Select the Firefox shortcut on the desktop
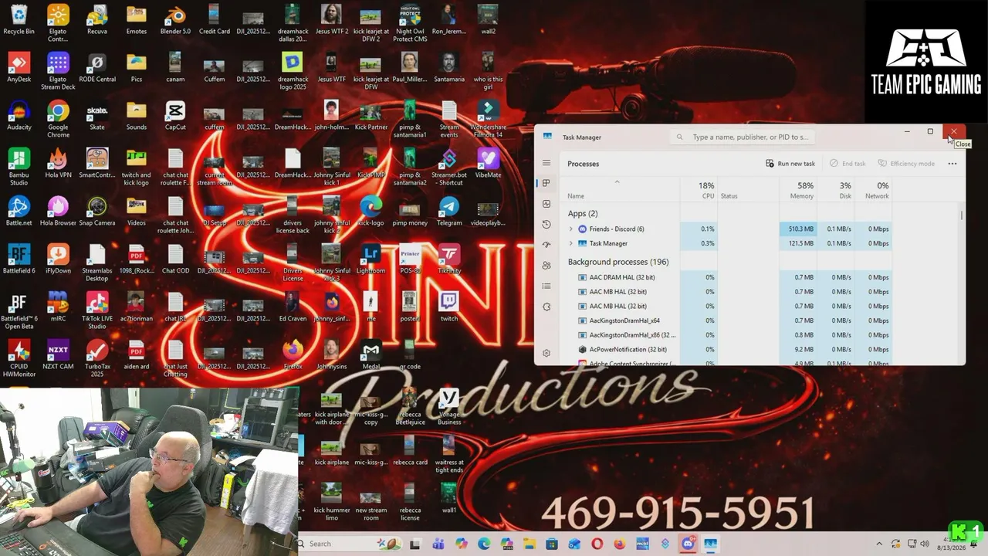The image size is (988, 556). 293,355
